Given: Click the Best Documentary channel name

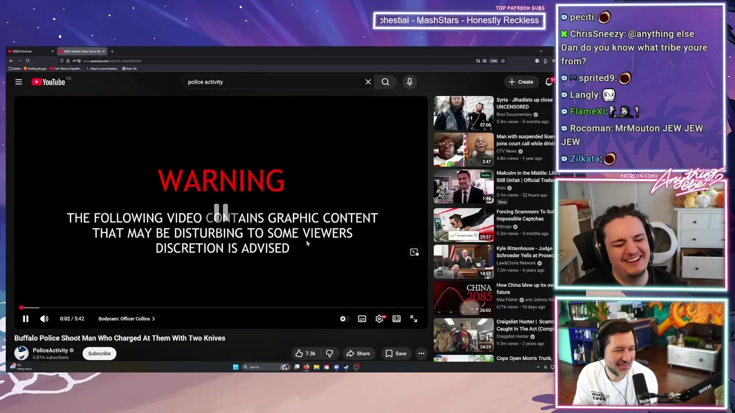Looking at the screenshot, I should (x=514, y=114).
